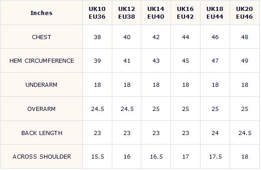Click the across shoulder value 15.5
The height and width of the screenshot is (170, 261).
(98, 156)
